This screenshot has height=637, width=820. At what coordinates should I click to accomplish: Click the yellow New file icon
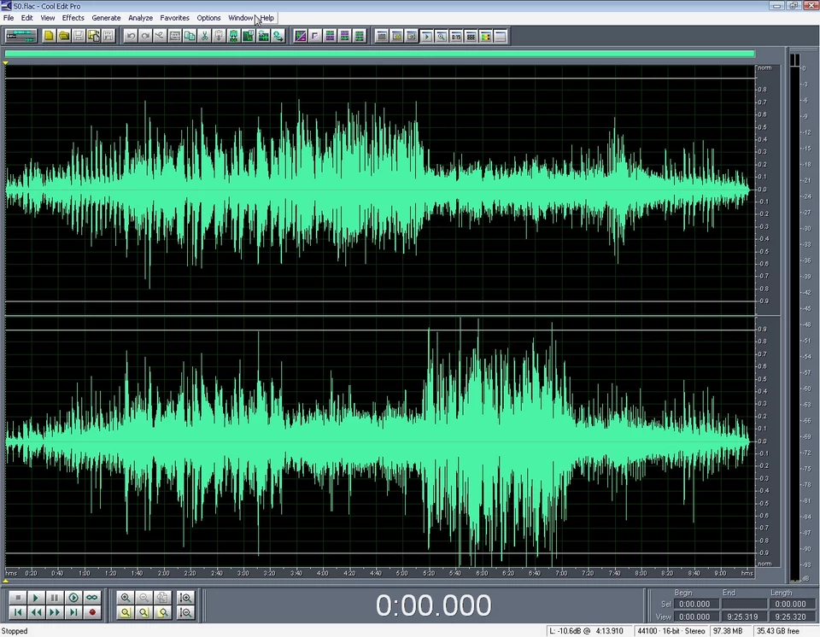[49, 36]
